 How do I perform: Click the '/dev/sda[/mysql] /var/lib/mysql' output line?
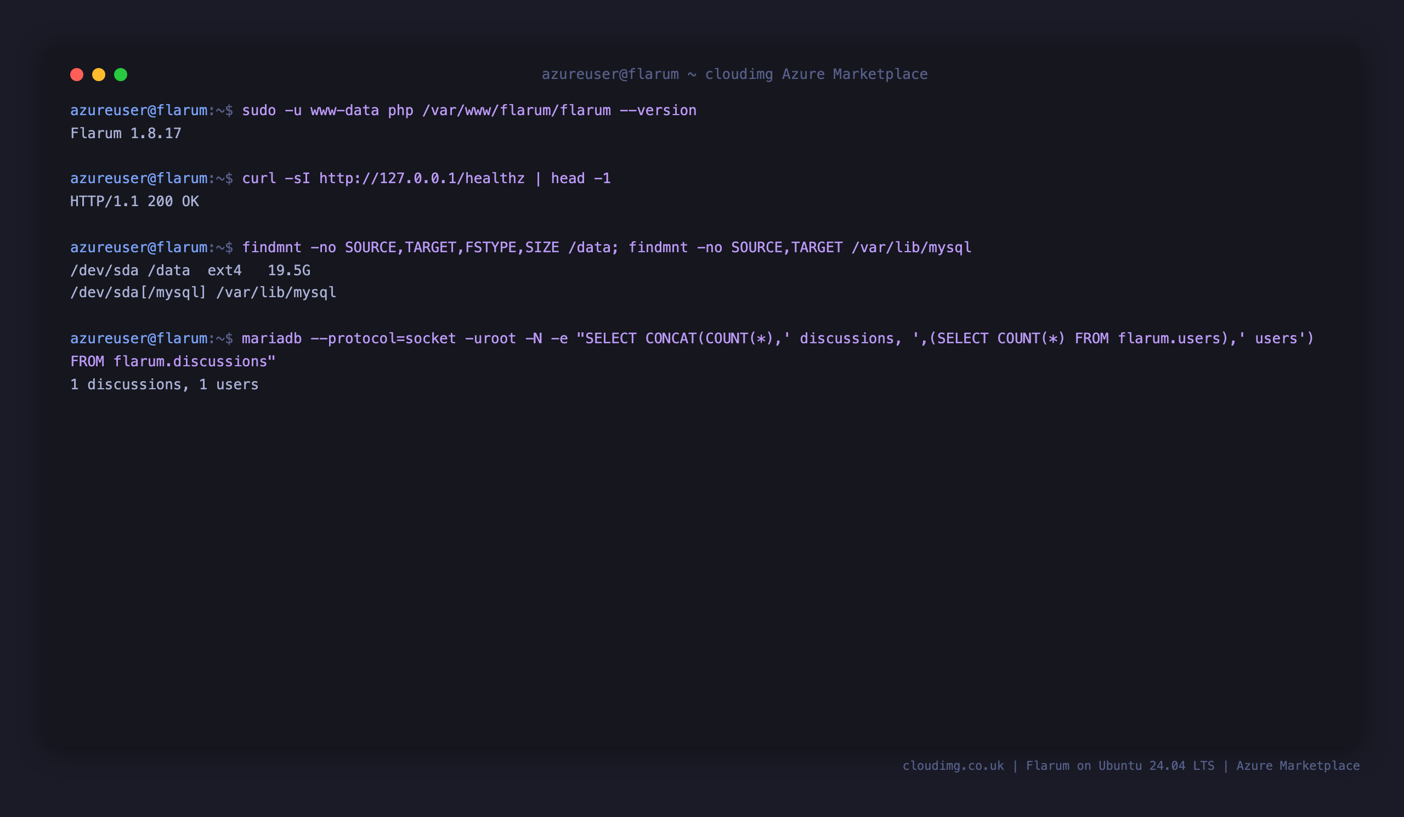[203, 292]
